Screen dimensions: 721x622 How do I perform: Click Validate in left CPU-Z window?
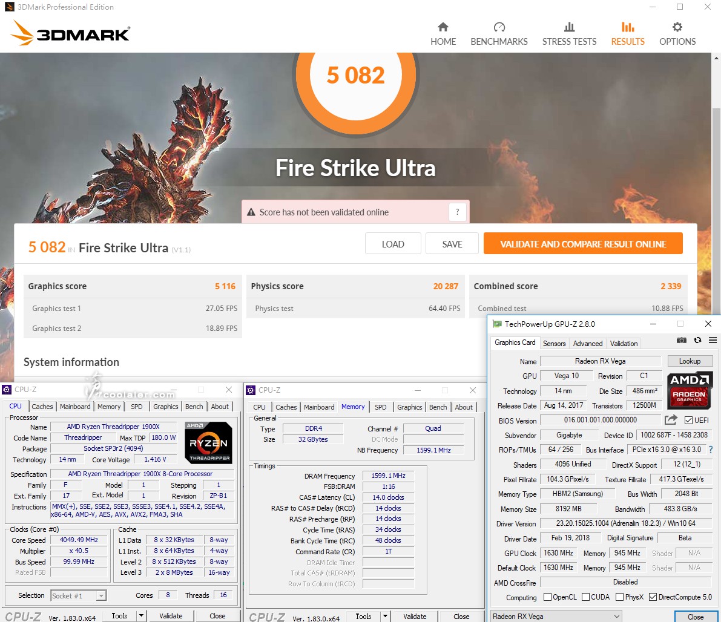171,616
